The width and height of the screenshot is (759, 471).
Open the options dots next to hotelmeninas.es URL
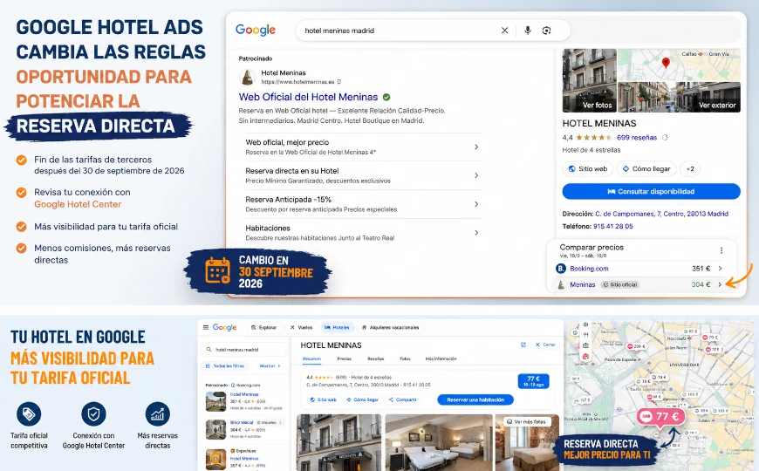pyautogui.click(x=338, y=82)
